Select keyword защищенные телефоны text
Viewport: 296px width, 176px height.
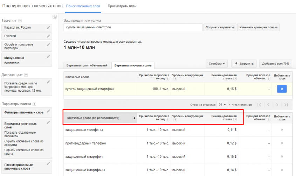pos(84,130)
